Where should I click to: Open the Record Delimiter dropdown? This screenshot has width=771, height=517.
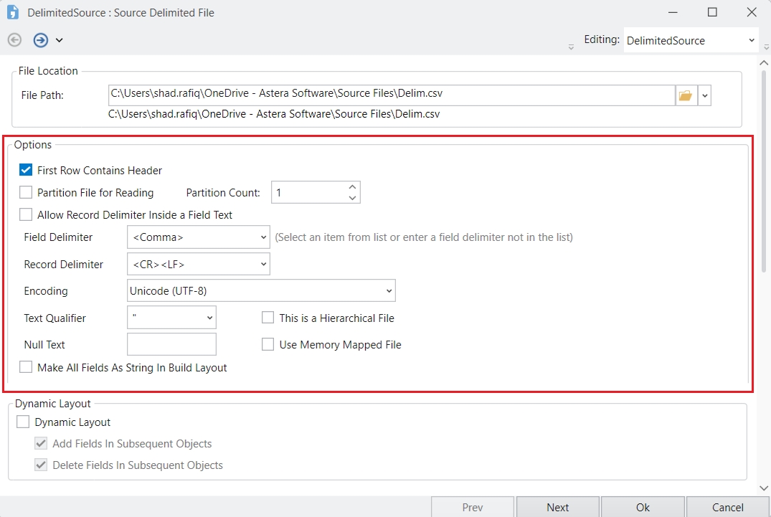[x=263, y=265]
